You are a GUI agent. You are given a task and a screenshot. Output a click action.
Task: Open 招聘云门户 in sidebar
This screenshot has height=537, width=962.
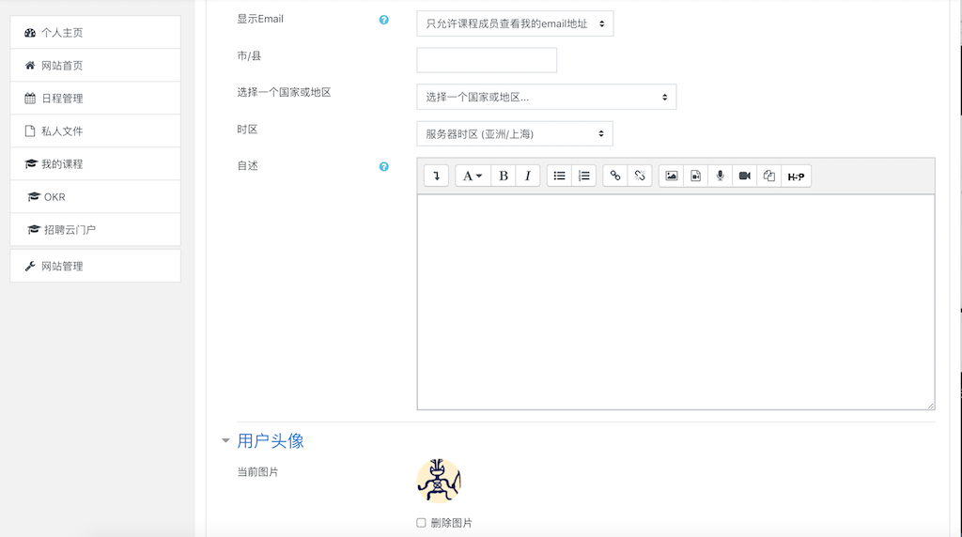tap(95, 229)
